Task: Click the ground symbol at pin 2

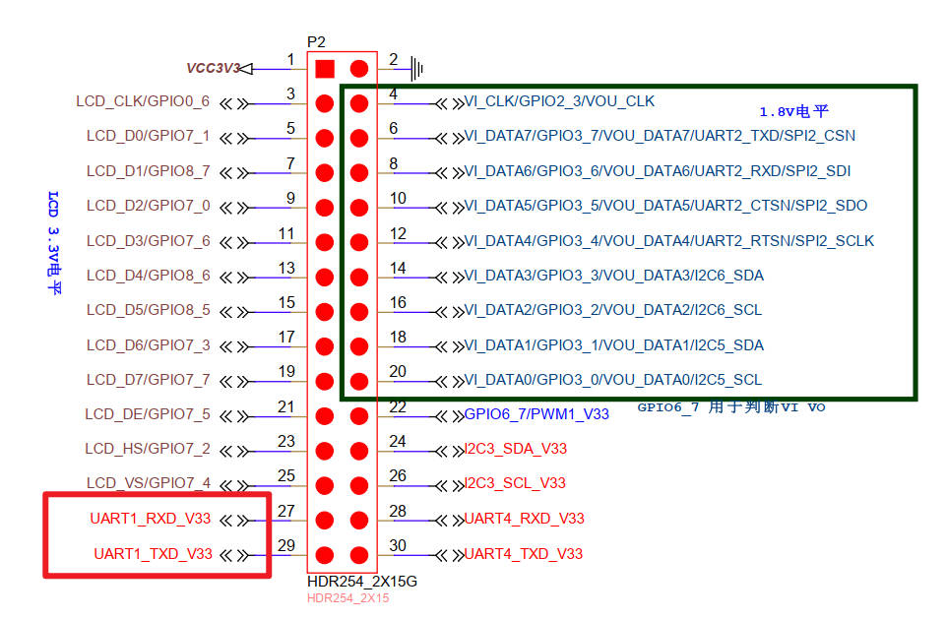Action: coord(417,69)
